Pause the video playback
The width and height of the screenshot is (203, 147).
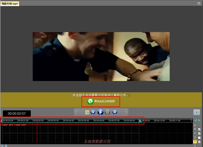pos(107,112)
